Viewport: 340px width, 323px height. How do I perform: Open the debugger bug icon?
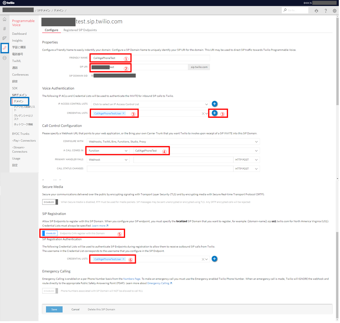(317, 11)
